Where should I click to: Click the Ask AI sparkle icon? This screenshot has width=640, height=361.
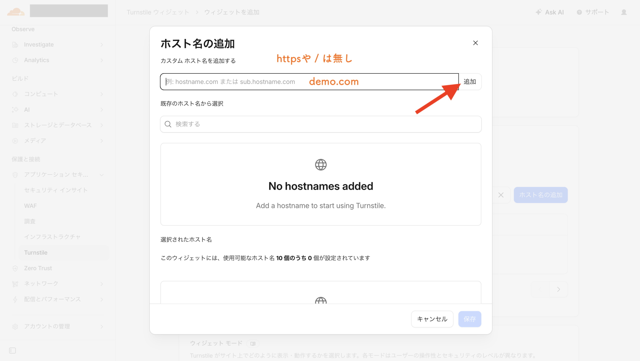pyautogui.click(x=539, y=12)
